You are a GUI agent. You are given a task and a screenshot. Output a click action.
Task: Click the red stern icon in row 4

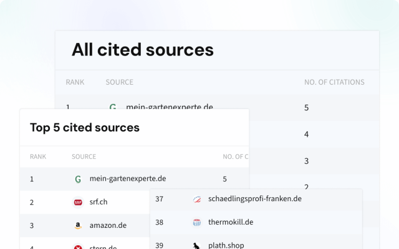coord(78,247)
